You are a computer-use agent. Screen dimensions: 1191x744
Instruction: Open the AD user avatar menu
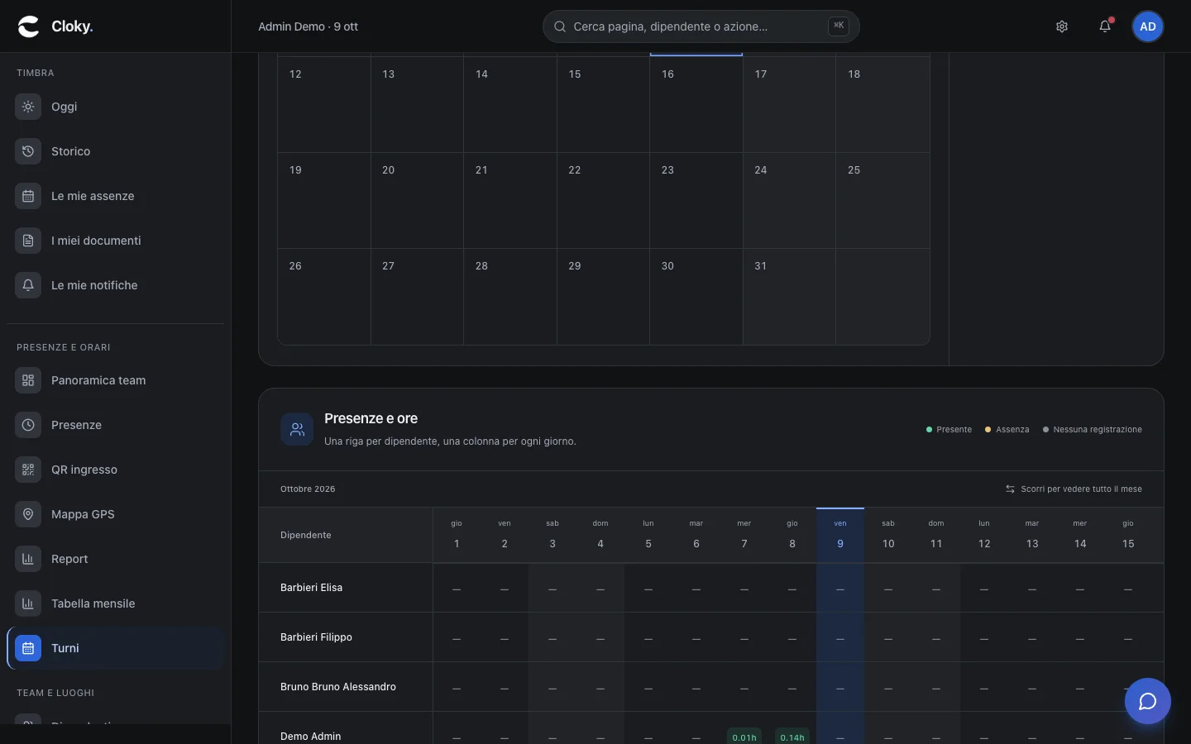(x=1148, y=26)
